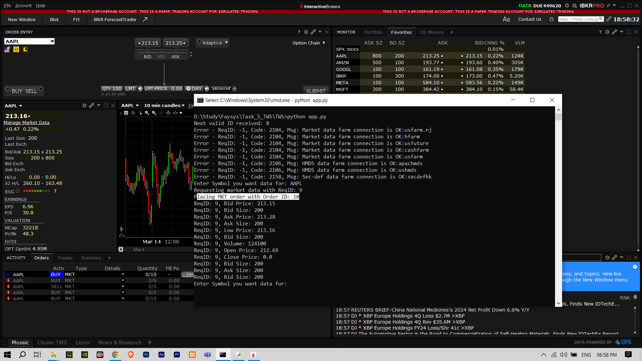
Task: Expand the 10 min candles interval dropdown
Action: tap(165, 105)
